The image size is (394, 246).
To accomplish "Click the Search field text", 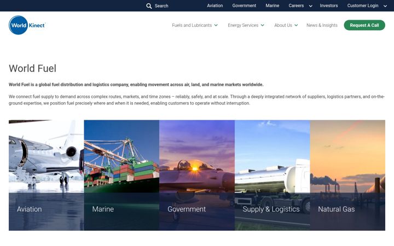I will (161, 6).
